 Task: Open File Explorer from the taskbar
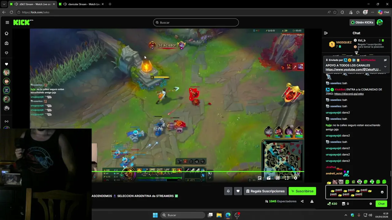[x=219, y=215]
